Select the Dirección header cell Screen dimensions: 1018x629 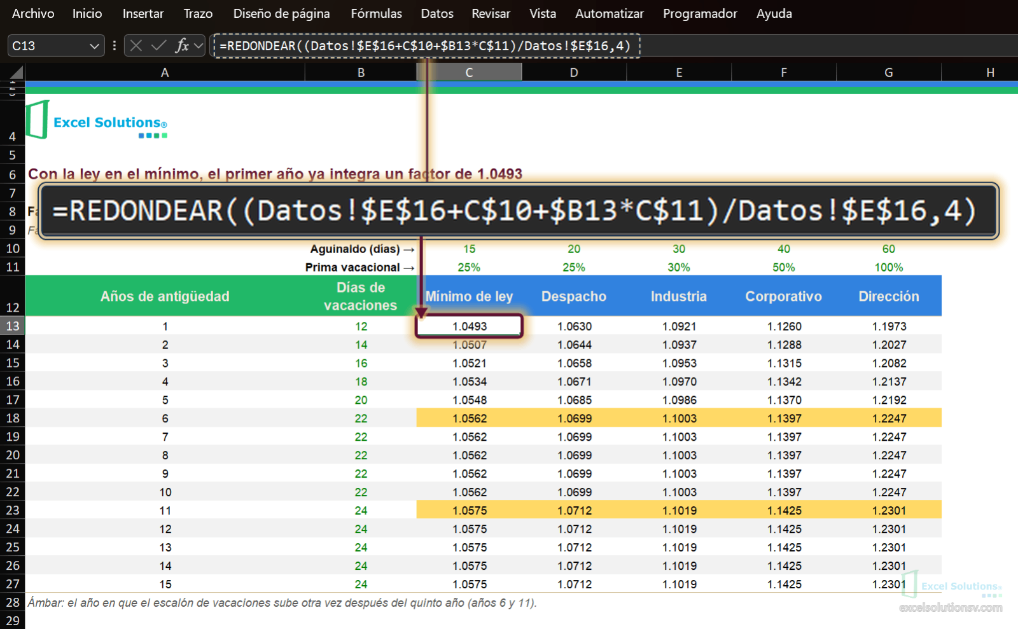coord(889,296)
